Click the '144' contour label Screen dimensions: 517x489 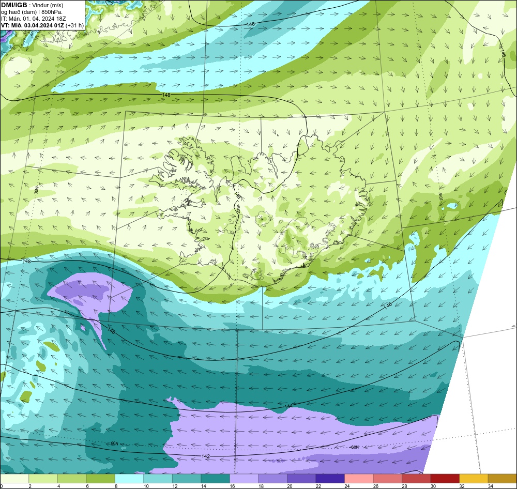[288, 406]
